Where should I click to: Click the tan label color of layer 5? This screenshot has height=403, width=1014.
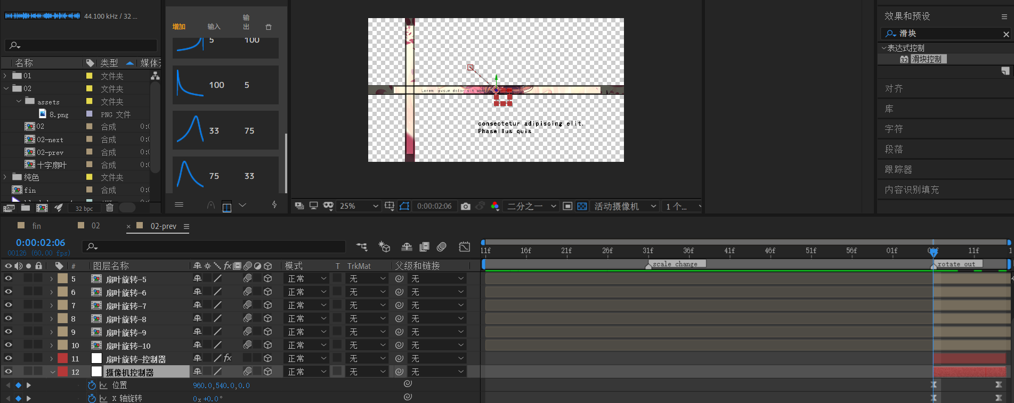[x=63, y=278]
